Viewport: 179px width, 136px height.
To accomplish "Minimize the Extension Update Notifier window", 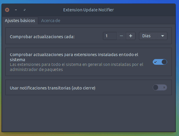I will pyautogui.click(x=16, y=10).
